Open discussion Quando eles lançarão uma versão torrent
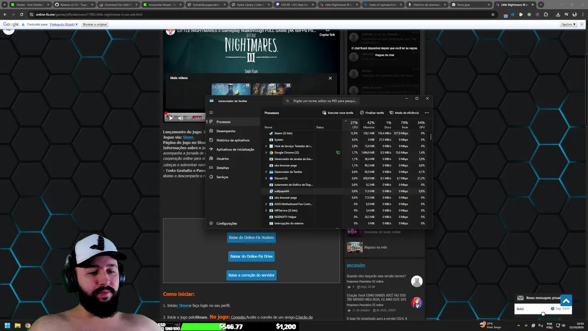This screenshot has height=331, width=588. click(x=376, y=276)
